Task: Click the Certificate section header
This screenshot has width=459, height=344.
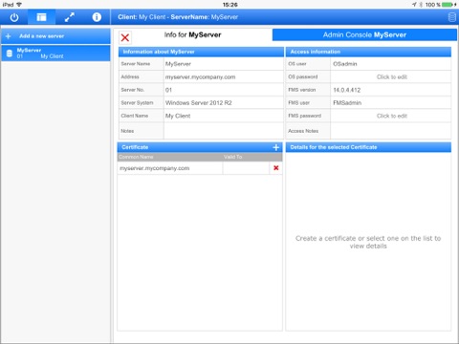Action: 200,147
